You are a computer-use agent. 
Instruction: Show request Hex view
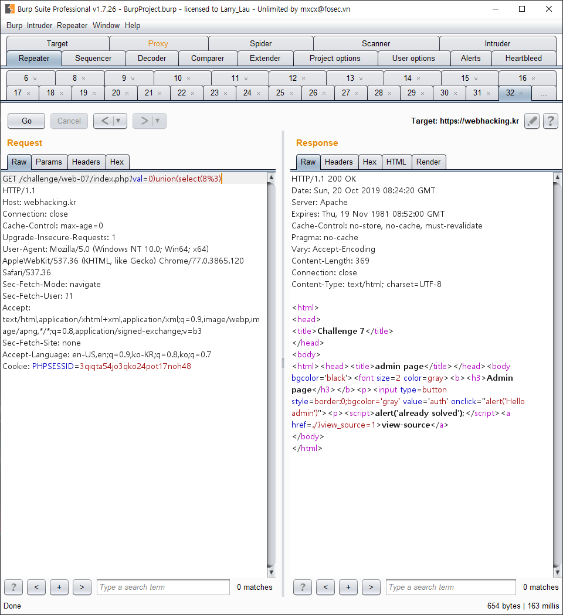pos(117,162)
